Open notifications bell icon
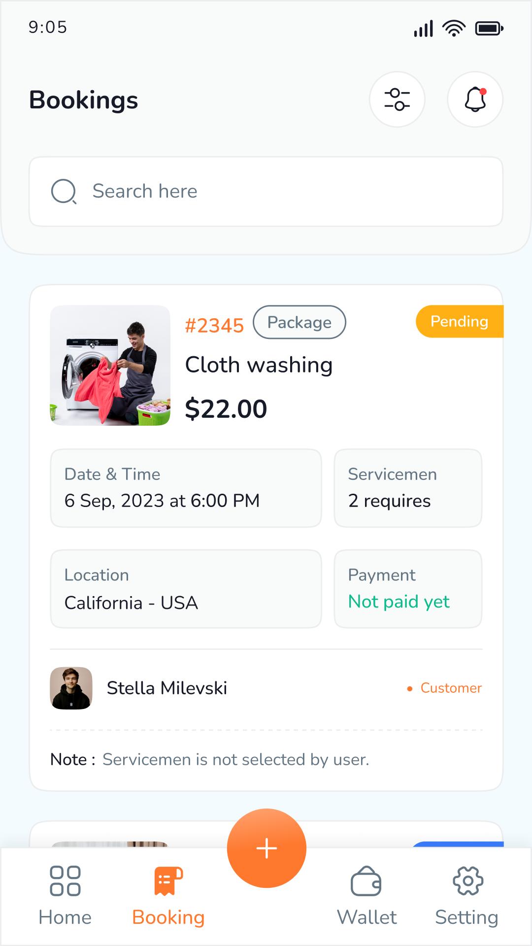Image resolution: width=532 pixels, height=946 pixels. coord(475,100)
